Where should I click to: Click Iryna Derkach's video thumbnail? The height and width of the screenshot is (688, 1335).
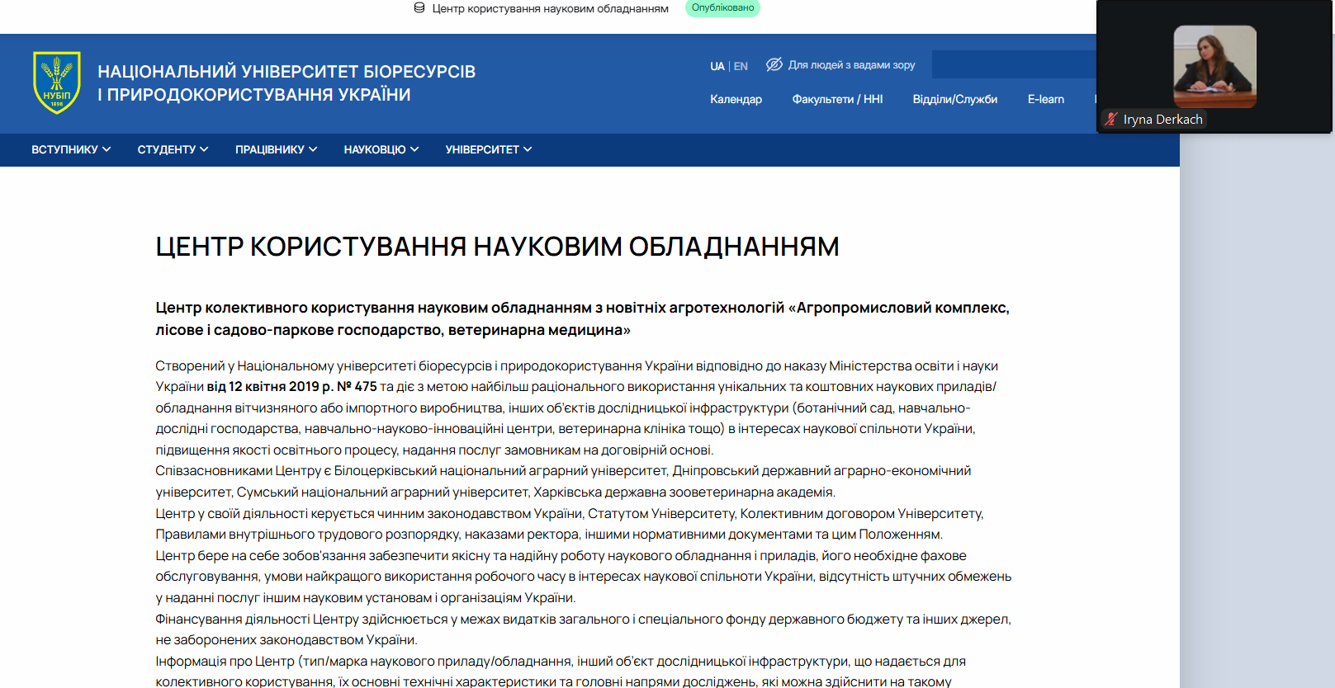[1214, 67]
